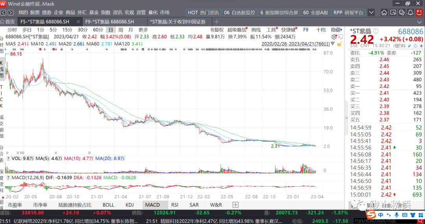Click the Sogou input method S icon
Image resolution: width=425 pixels, height=224 pixels.
point(371,215)
